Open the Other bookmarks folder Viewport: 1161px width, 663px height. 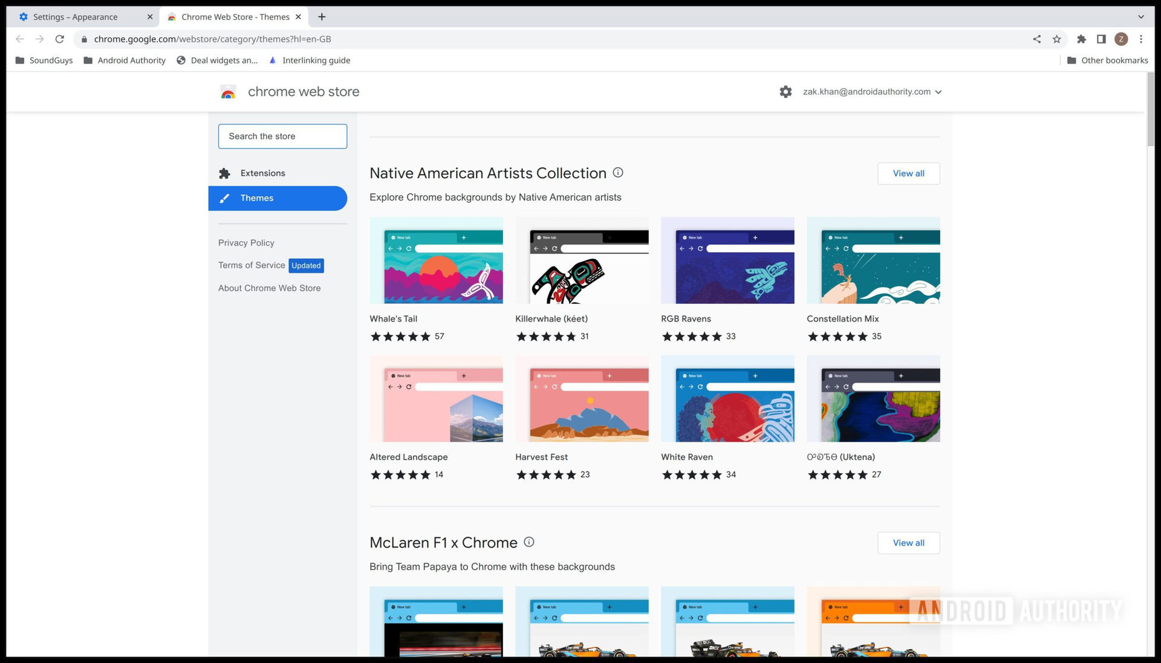[x=1108, y=60]
